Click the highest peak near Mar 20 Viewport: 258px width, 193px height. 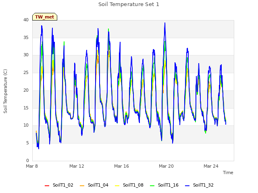point(165,23)
